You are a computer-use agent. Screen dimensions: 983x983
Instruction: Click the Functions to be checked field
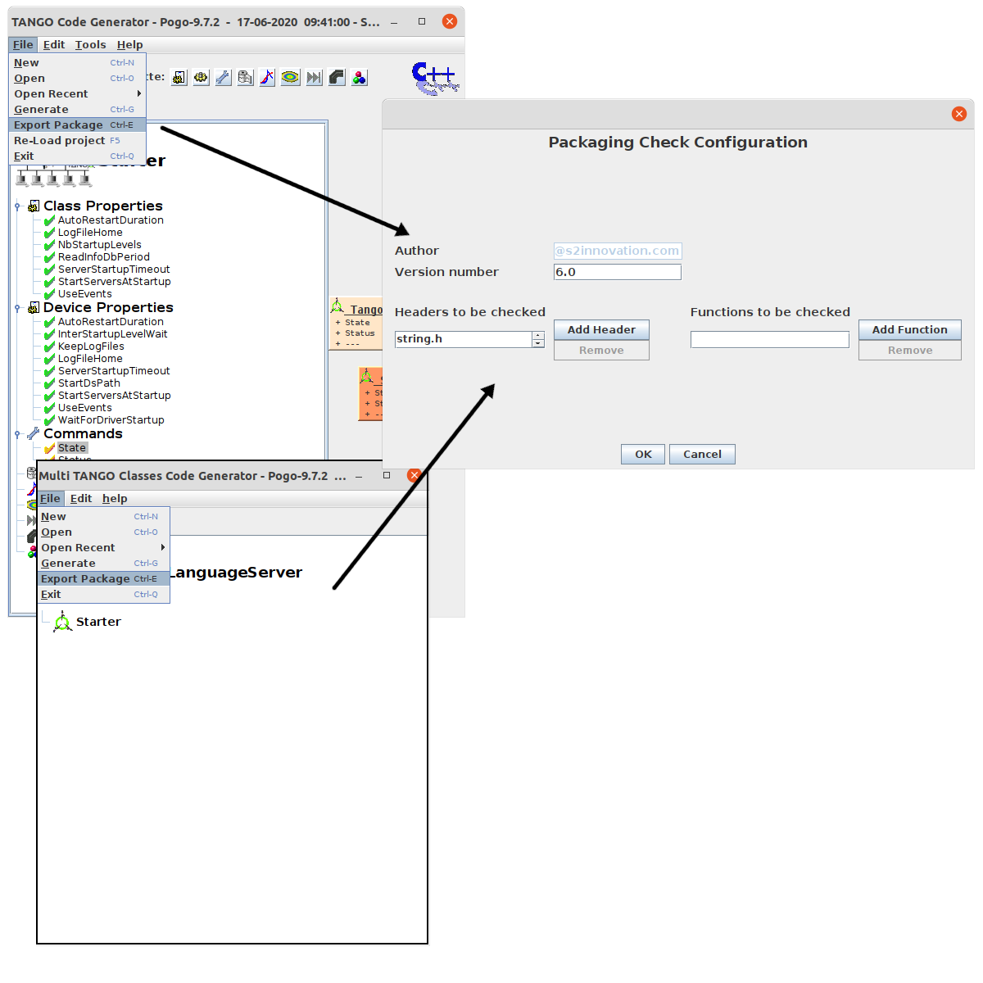pyautogui.click(x=770, y=339)
